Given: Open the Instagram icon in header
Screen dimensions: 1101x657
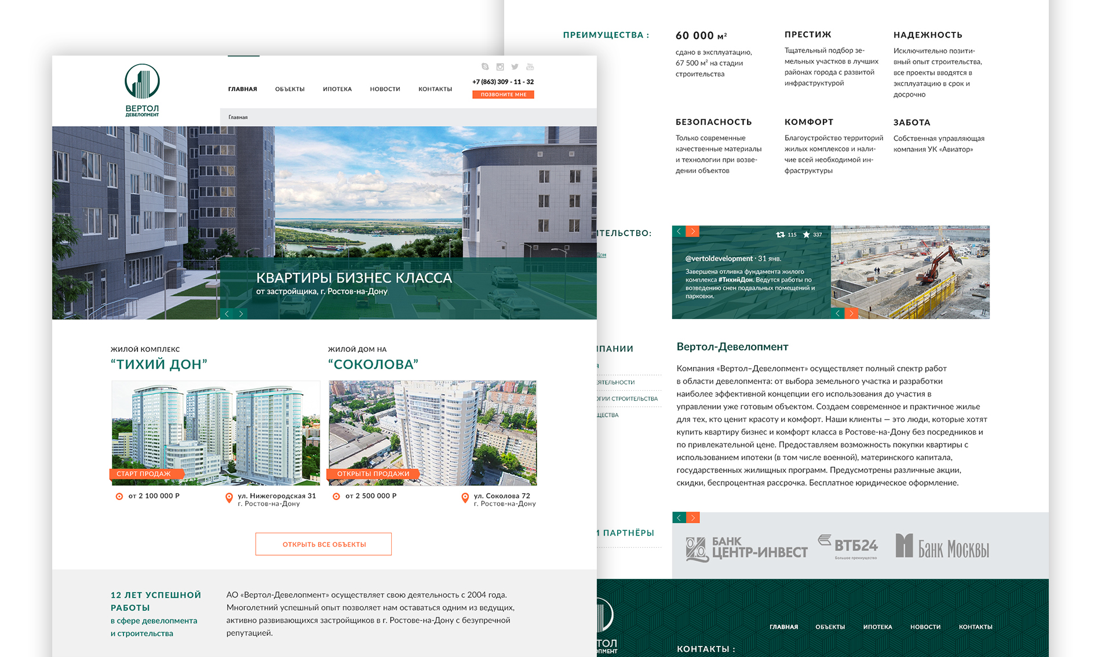Looking at the screenshot, I should point(500,67).
